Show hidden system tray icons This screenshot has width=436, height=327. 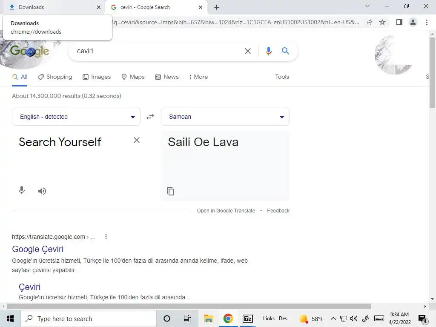click(333, 318)
